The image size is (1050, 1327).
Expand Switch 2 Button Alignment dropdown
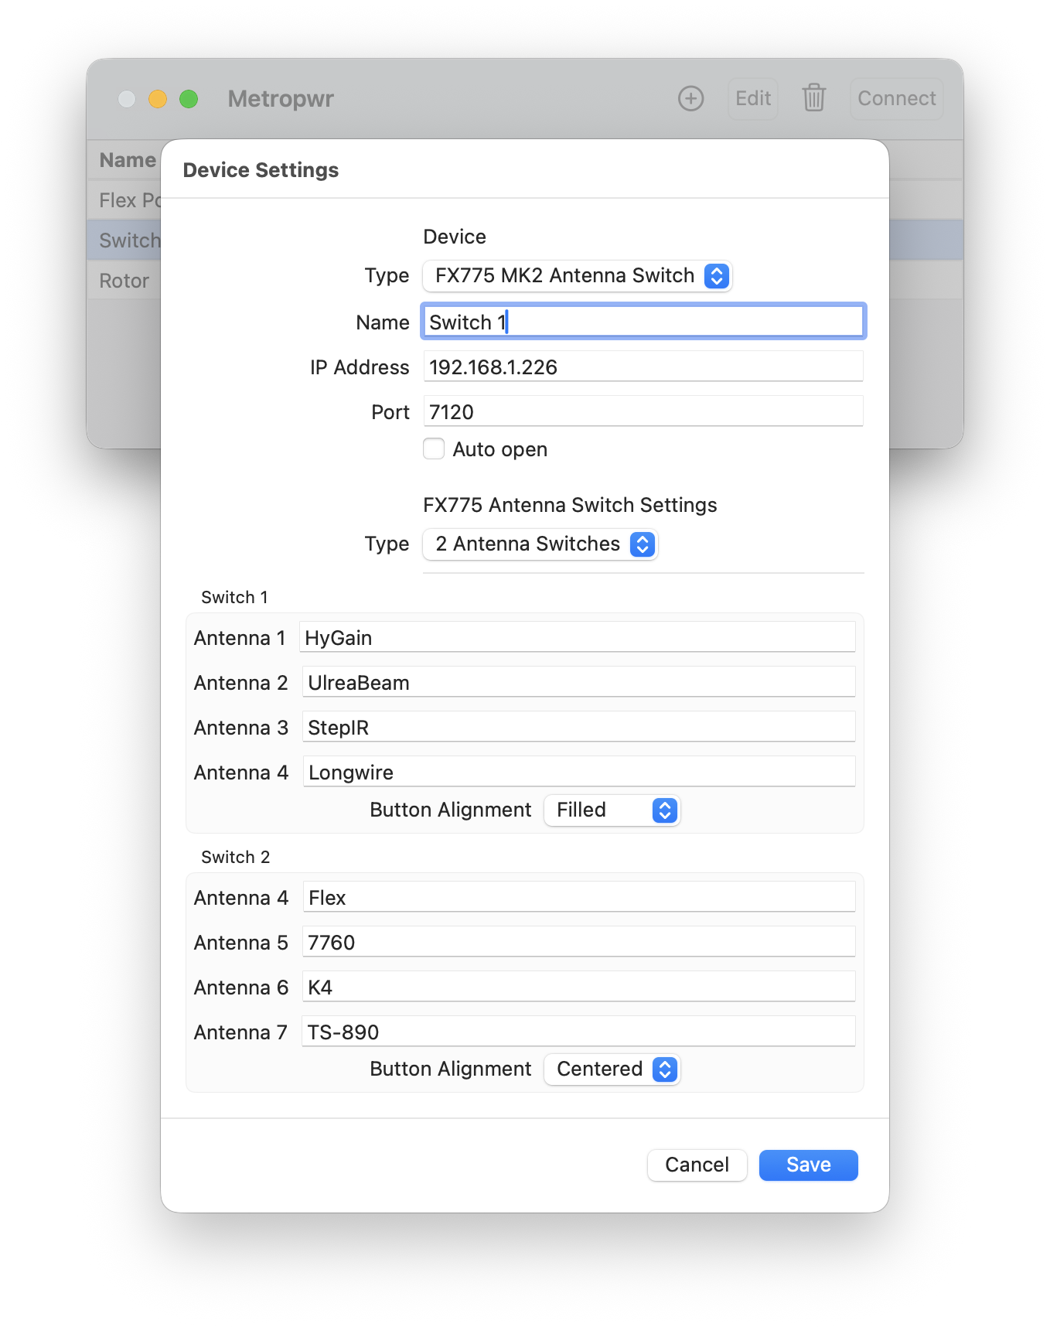(x=612, y=1069)
